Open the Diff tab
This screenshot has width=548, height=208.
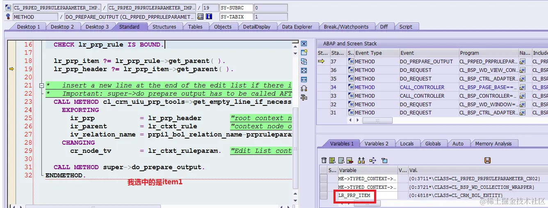click(x=384, y=27)
